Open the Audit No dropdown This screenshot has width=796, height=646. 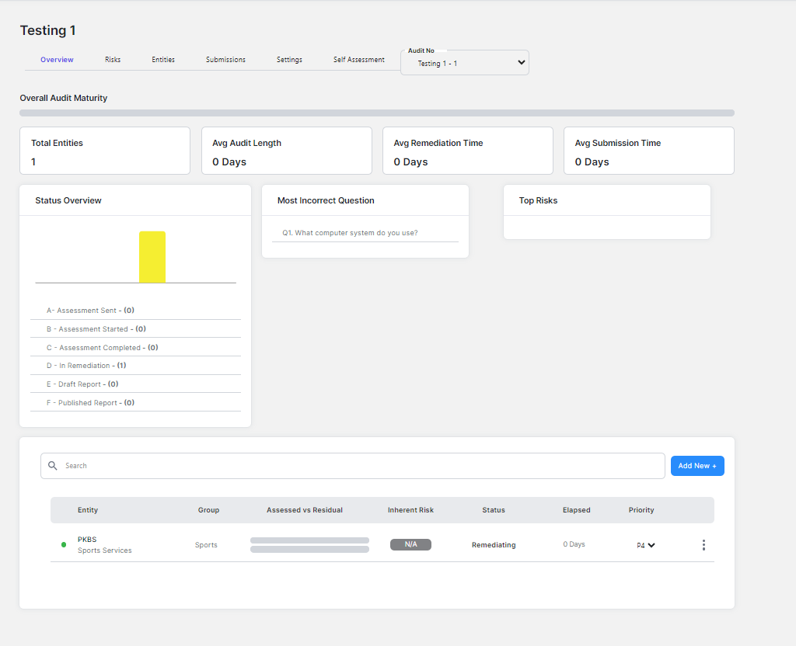pyautogui.click(x=465, y=63)
